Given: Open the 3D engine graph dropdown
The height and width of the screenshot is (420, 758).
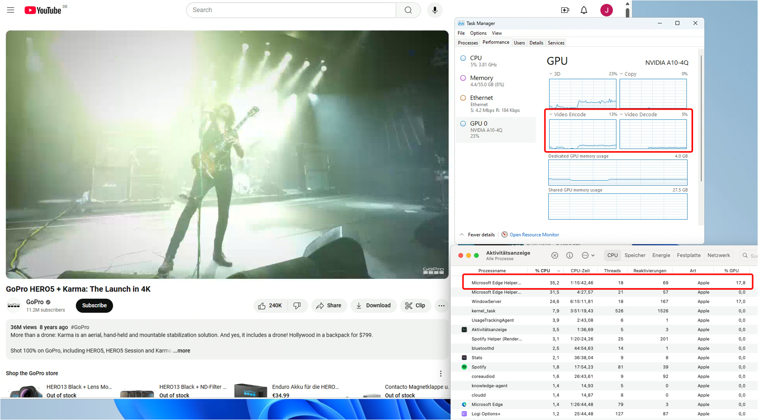Looking at the screenshot, I should tap(551, 74).
